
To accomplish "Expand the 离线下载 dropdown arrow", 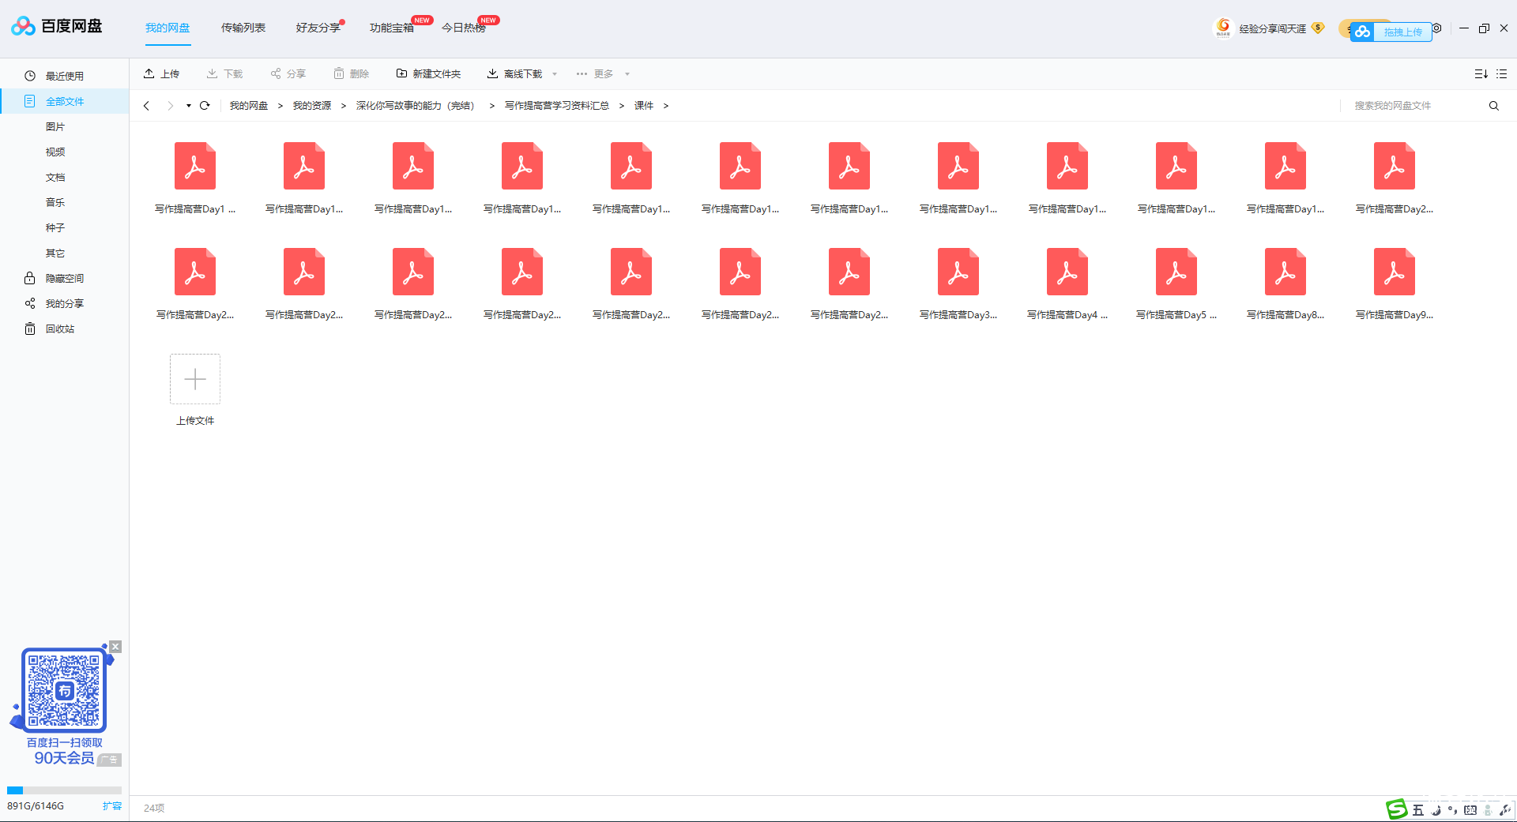I will (x=555, y=74).
